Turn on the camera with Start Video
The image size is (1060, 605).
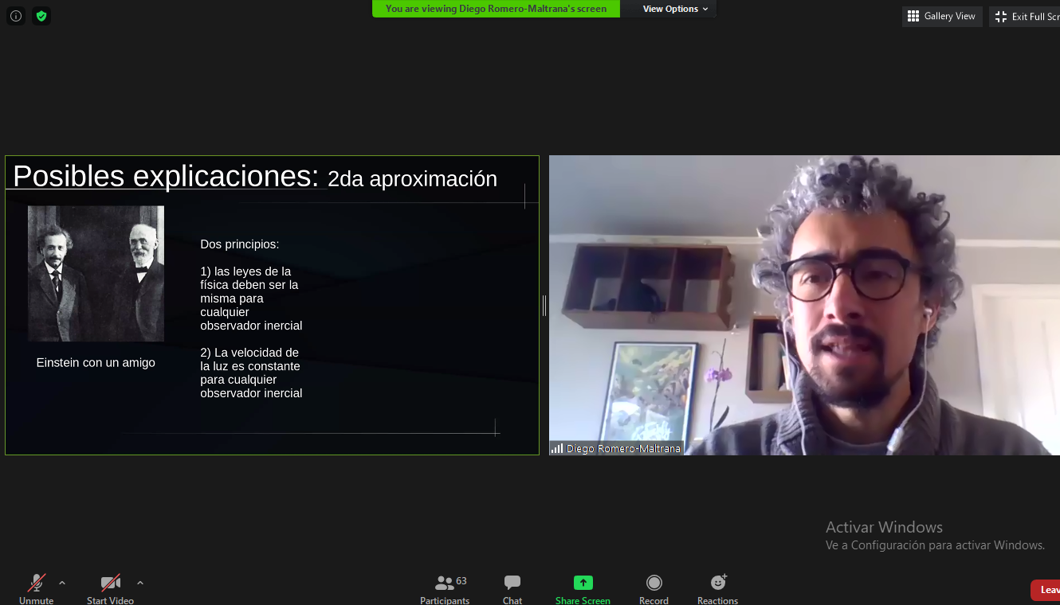(110, 589)
